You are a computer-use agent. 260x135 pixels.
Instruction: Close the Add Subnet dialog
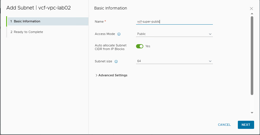(251, 9)
